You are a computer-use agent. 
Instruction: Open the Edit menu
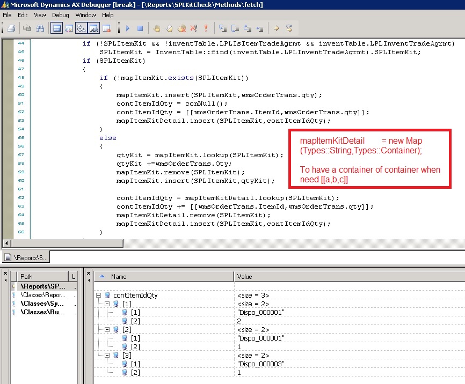(x=23, y=15)
